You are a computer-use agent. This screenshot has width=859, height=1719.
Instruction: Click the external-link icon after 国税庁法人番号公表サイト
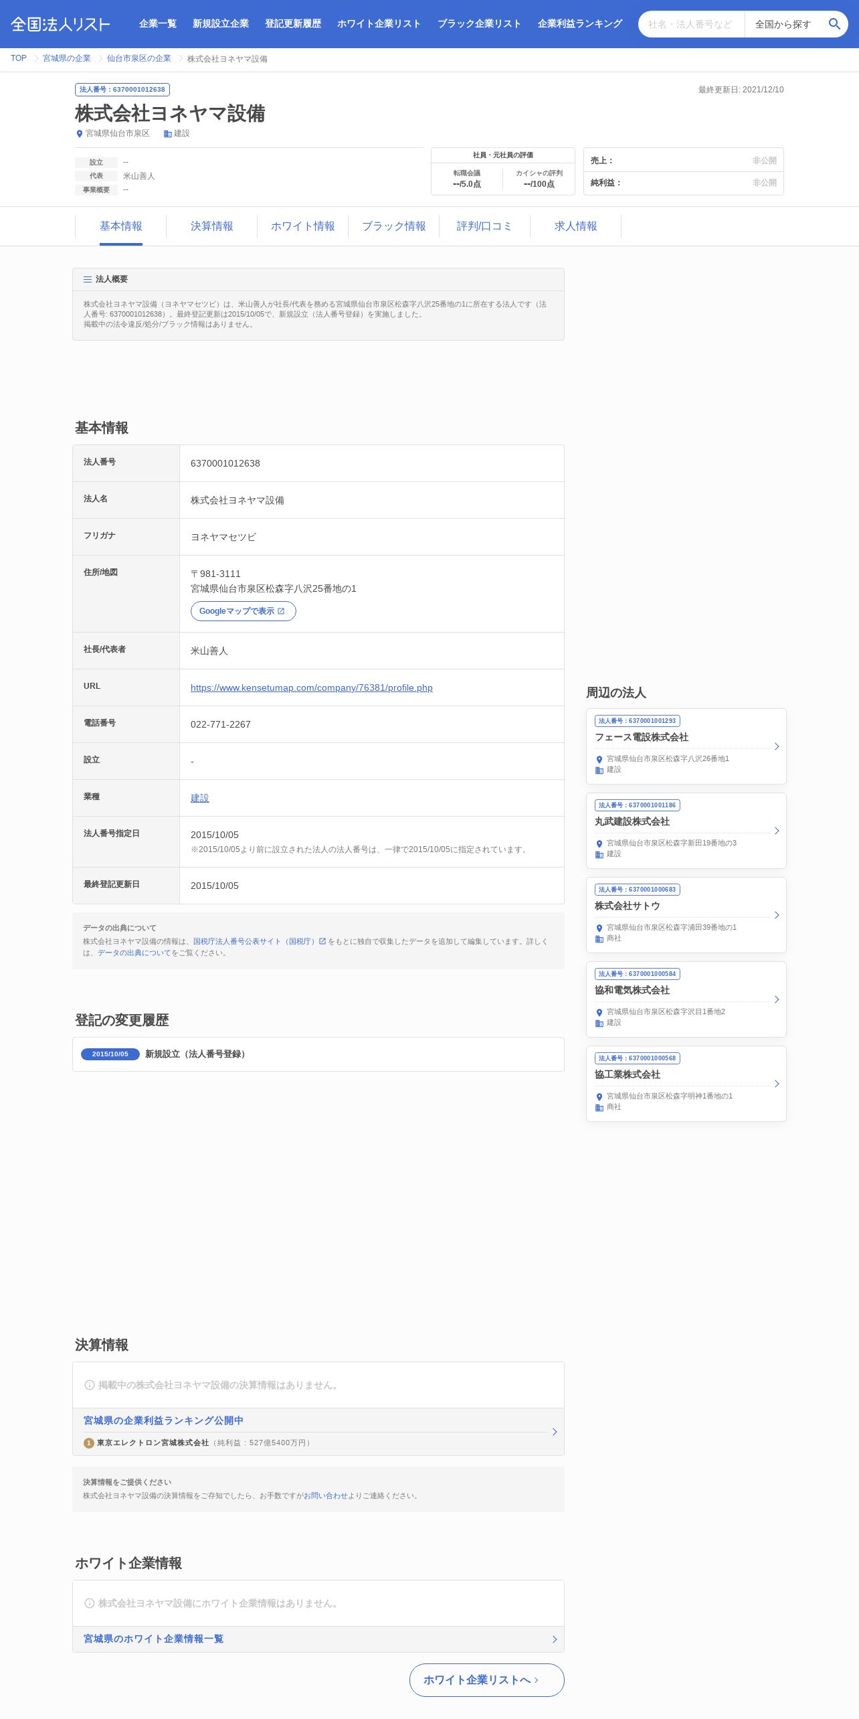pos(322,941)
